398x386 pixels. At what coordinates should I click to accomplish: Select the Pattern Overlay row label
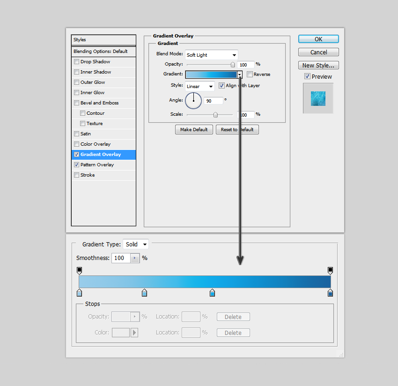97,165
